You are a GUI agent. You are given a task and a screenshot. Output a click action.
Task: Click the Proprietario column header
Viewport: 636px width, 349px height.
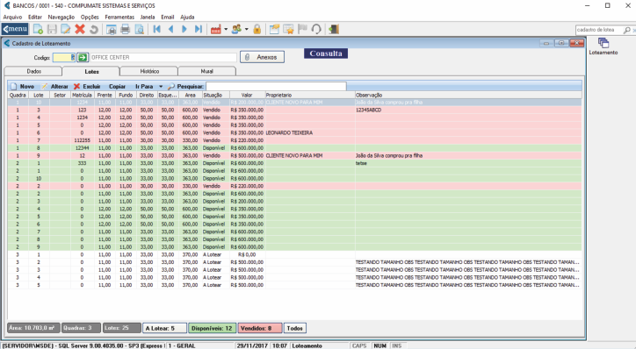pyautogui.click(x=310, y=95)
